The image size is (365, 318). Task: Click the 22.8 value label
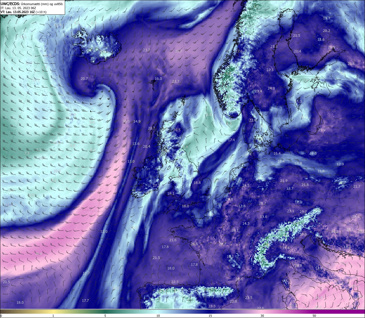point(233,301)
